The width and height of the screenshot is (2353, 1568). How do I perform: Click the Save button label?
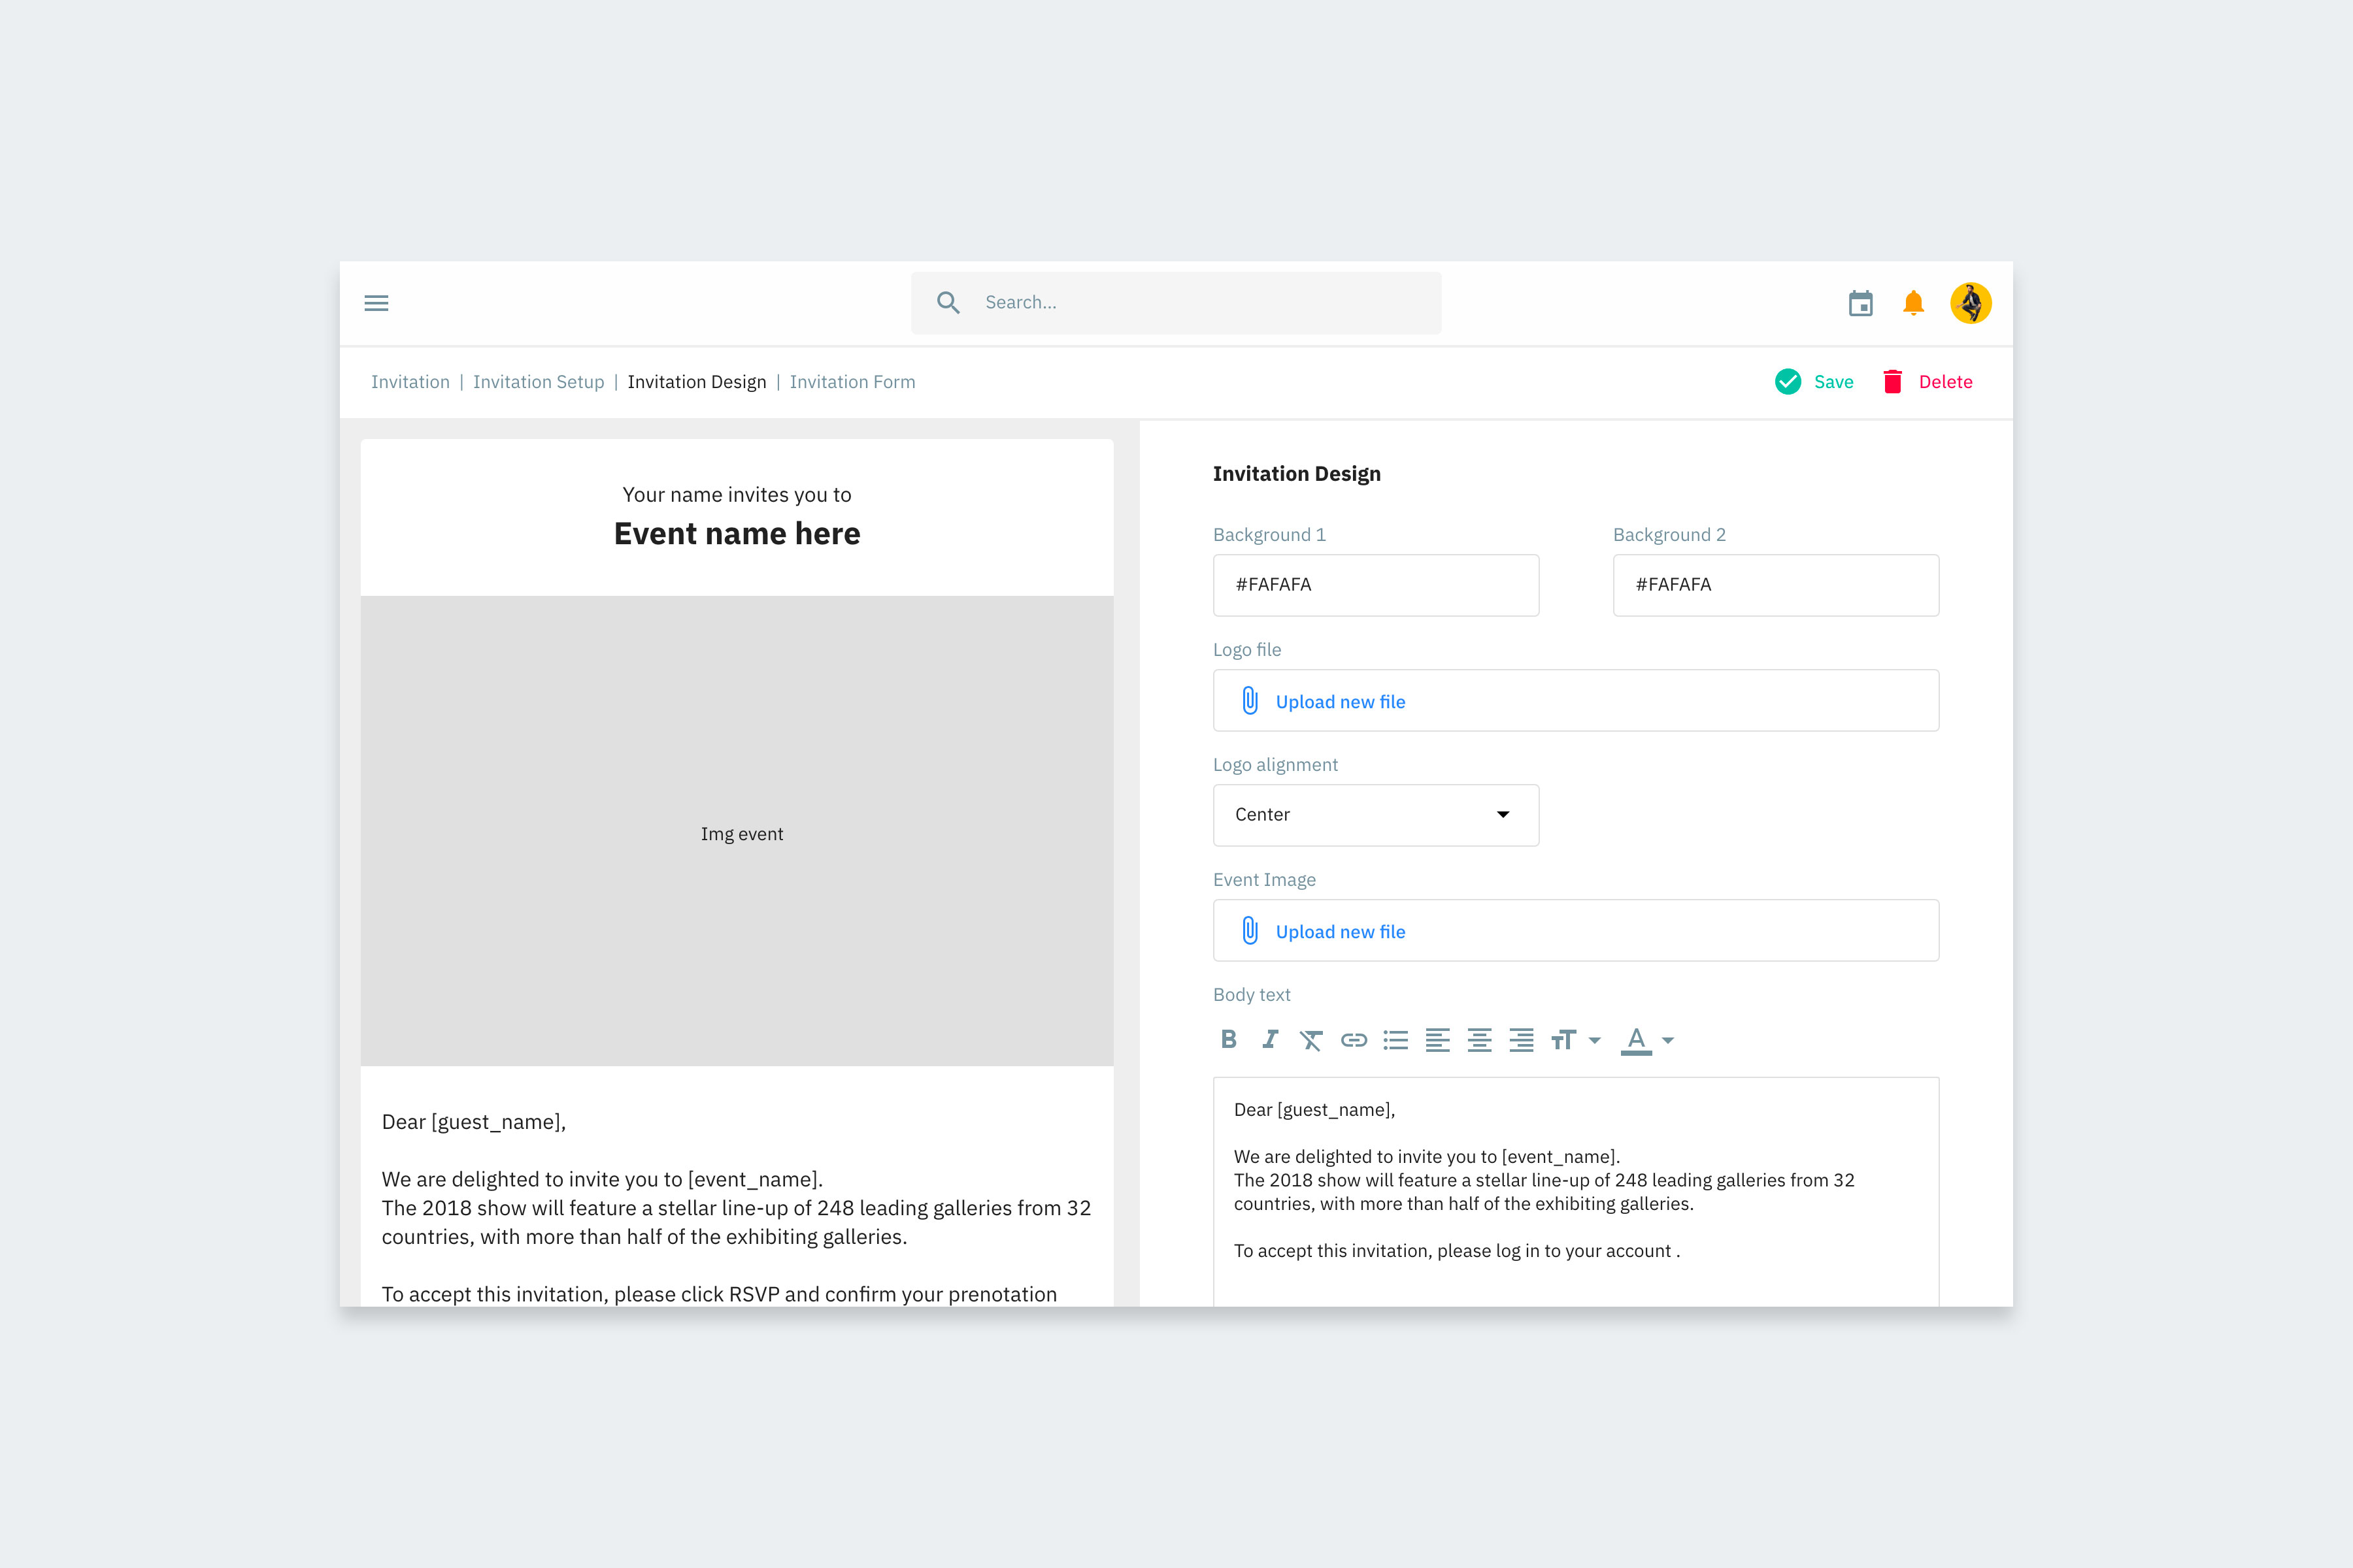coord(1834,382)
